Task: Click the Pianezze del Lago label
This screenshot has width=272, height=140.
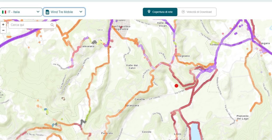Action: tap(243, 117)
